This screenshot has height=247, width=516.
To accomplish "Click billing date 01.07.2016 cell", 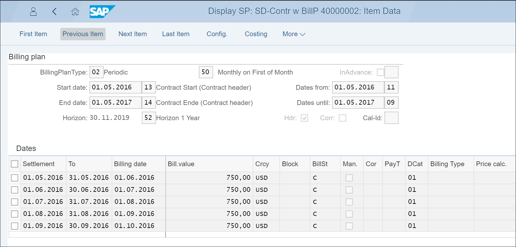I will point(139,190).
